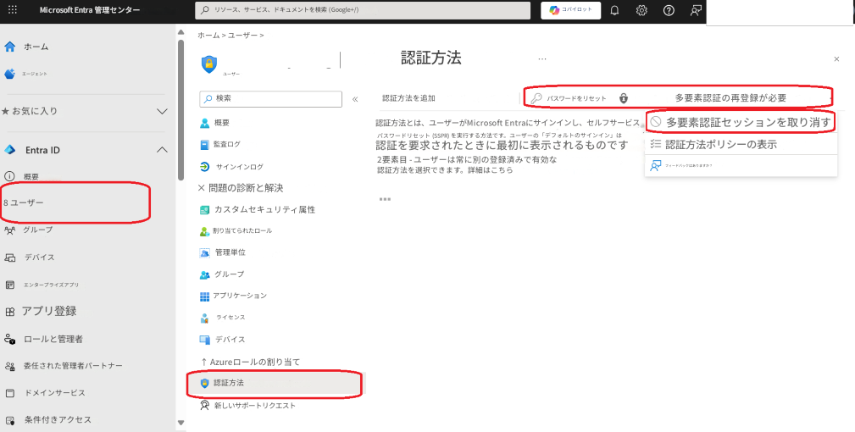Viewport: 855px width, 432px height.
Task: Open エージェント in left navigation
Action: [34, 74]
